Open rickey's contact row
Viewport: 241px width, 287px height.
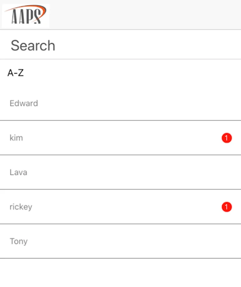coord(120,207)
